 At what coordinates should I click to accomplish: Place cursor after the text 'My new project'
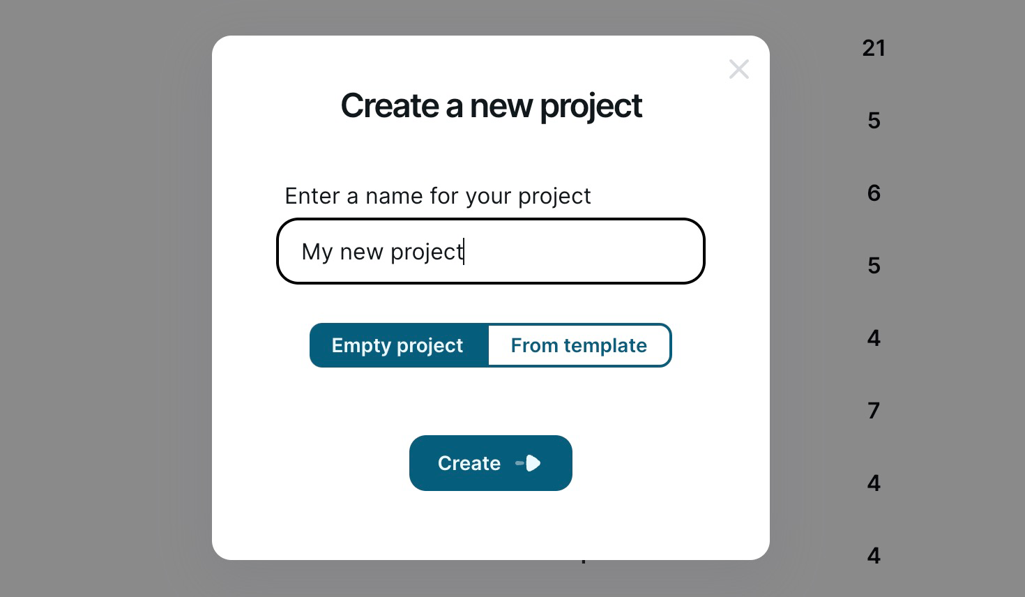click(x=464, y=251)
